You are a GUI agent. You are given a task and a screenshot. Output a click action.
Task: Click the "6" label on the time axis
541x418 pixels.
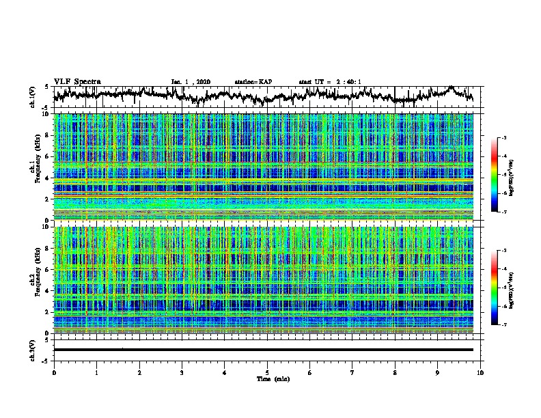[x=309, y=372]
